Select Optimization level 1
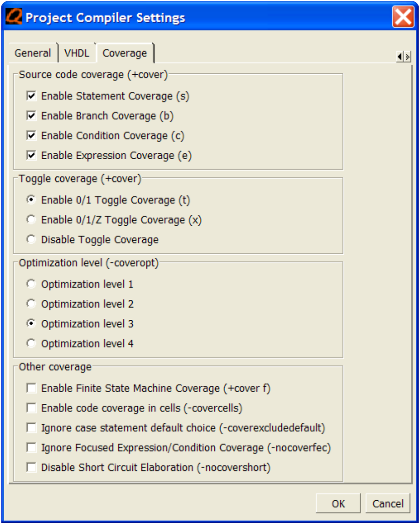 point(31,284)
